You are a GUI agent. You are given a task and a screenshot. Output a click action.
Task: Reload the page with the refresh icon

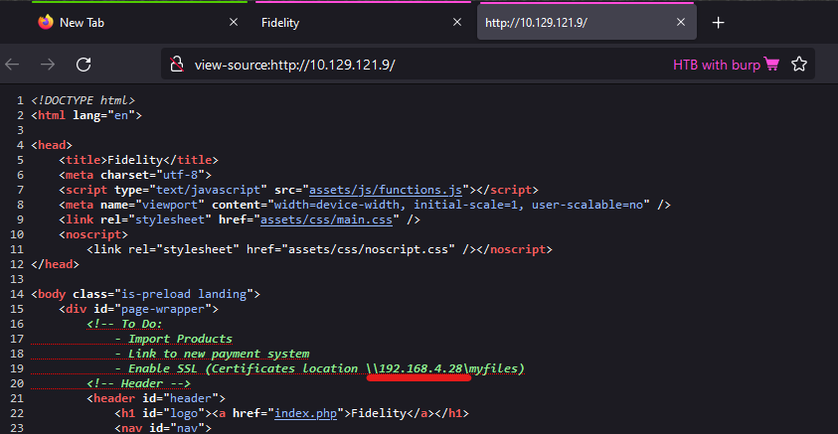tap(84, 64)
